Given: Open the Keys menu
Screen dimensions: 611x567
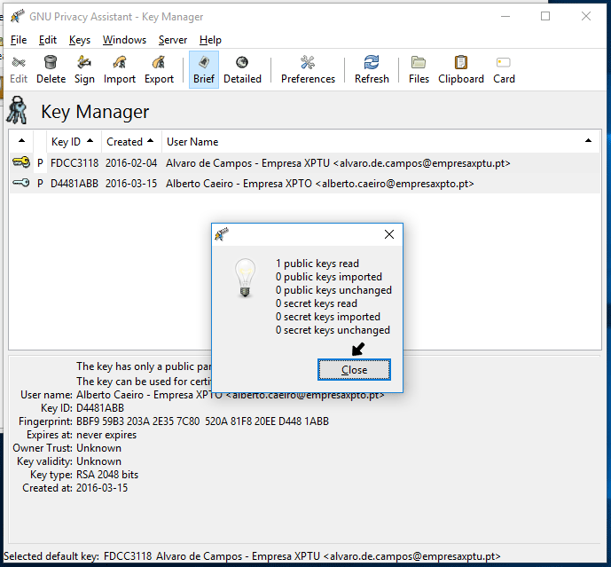Looking at the screenshot, I should click(80, 40).
